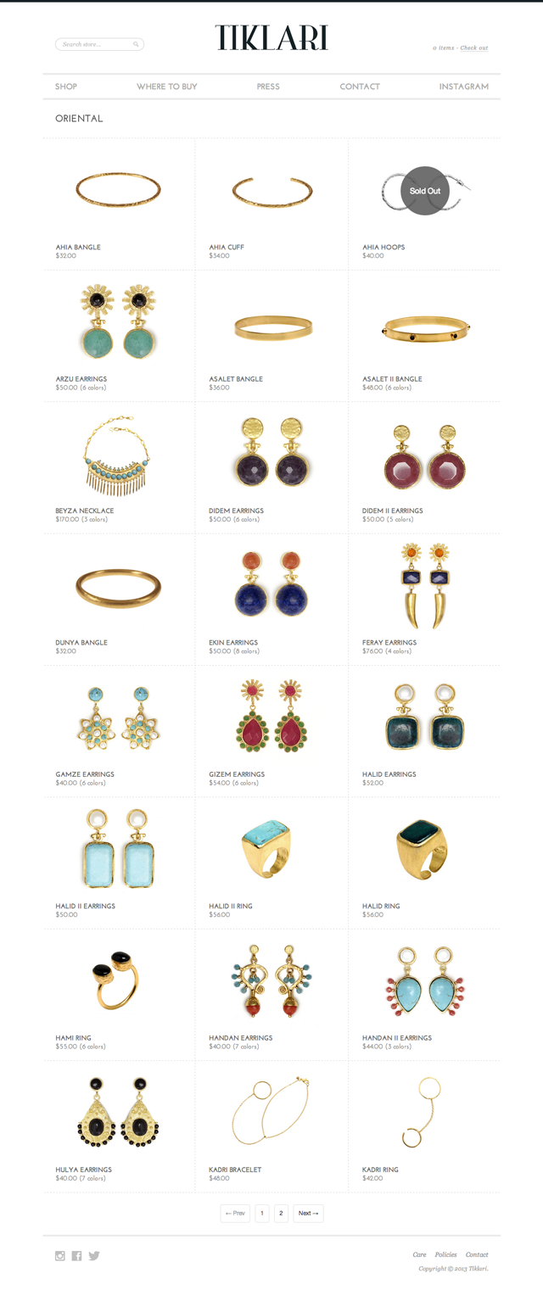Click the magnifier icon in search box

[136, 44]
